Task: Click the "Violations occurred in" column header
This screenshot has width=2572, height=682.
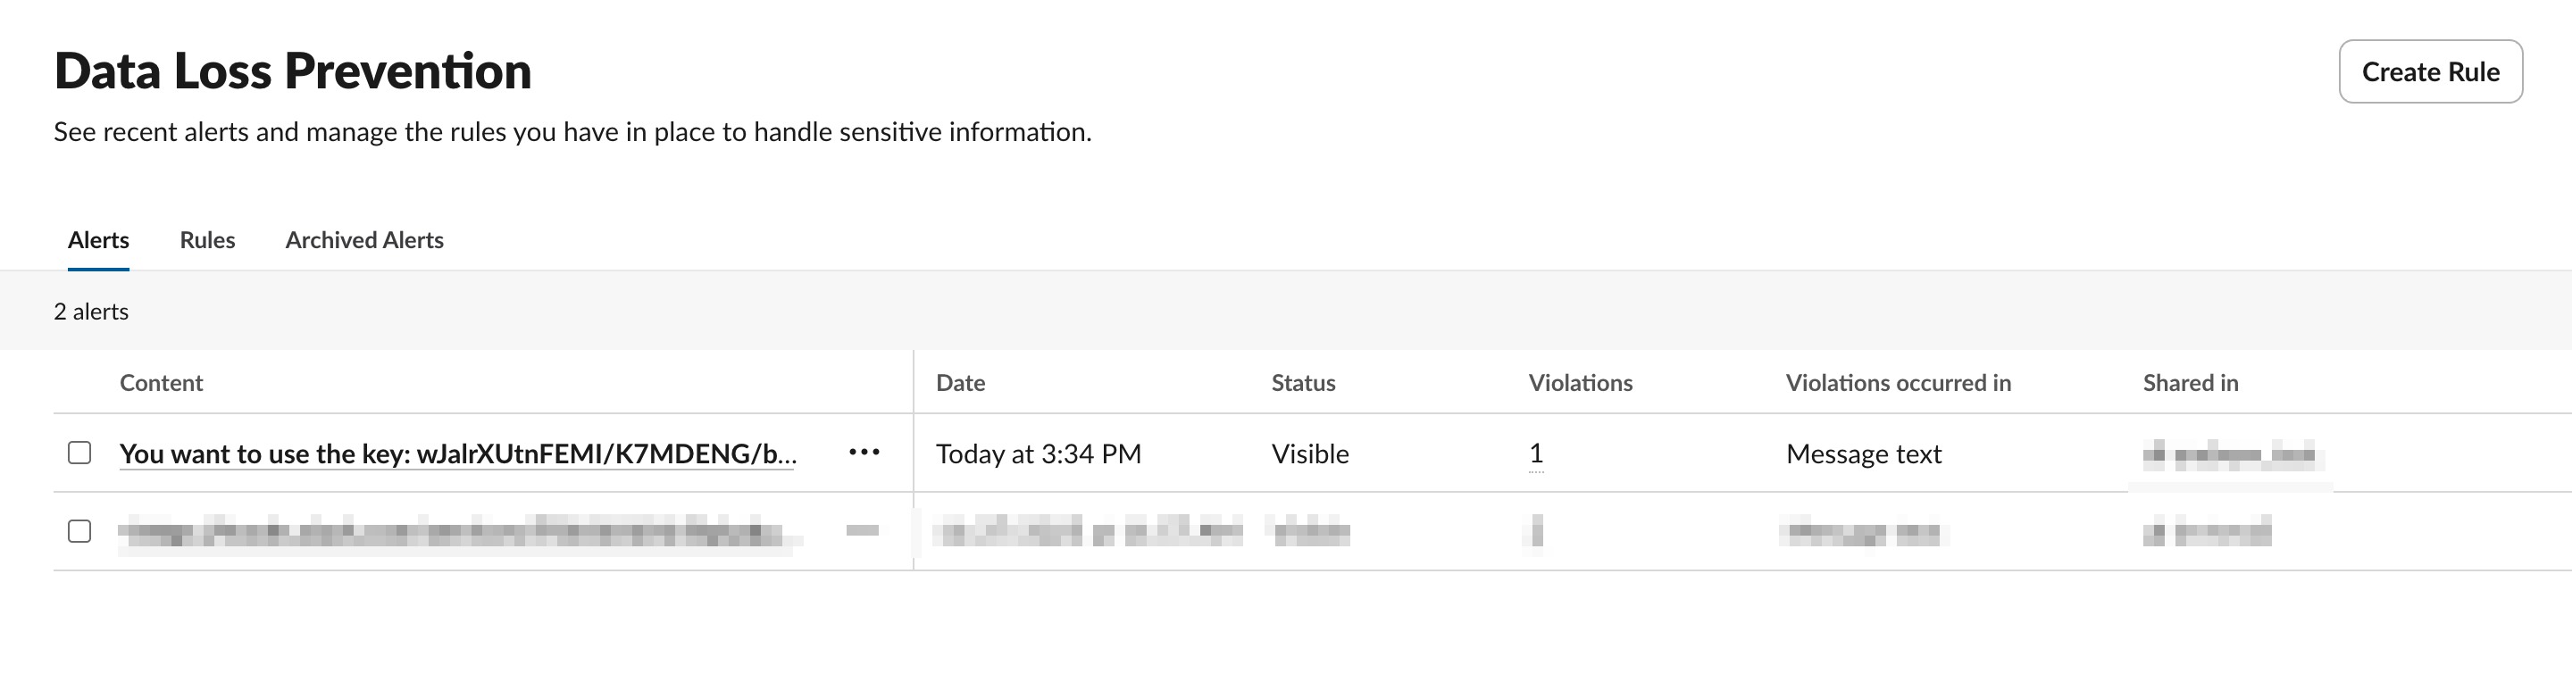Action: tap(1897, 382)
